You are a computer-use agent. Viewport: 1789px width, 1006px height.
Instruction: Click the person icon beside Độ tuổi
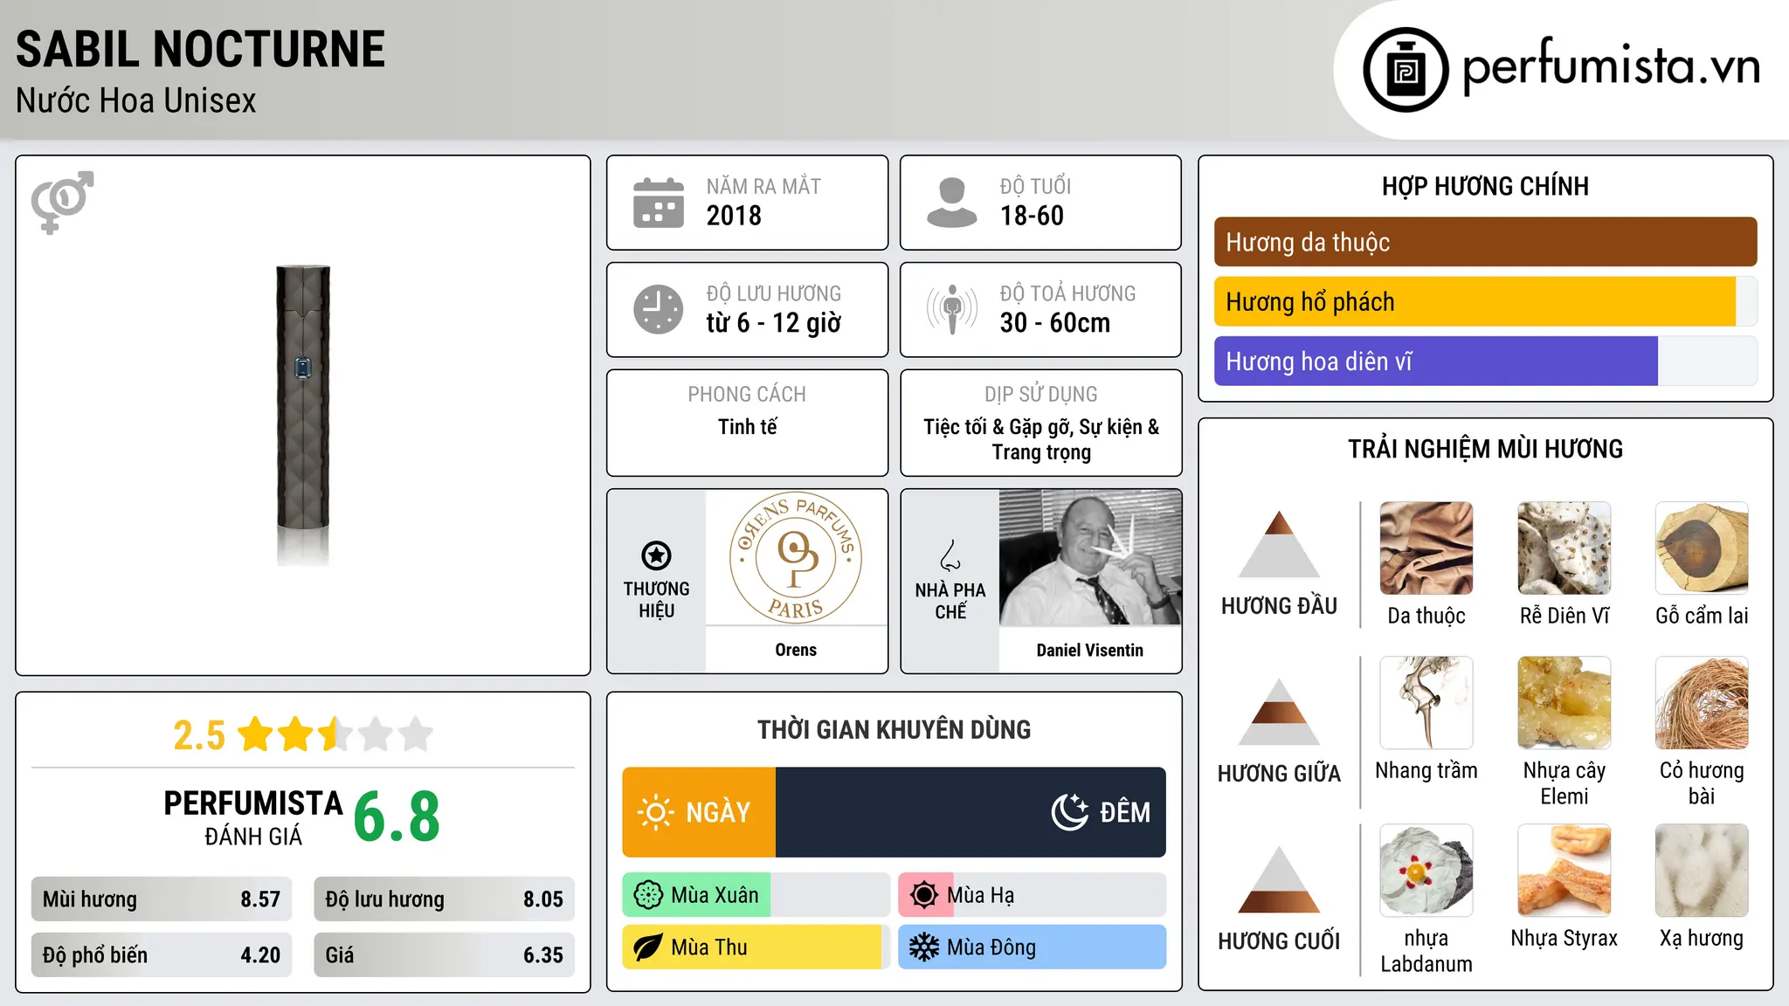click(952, 203)
